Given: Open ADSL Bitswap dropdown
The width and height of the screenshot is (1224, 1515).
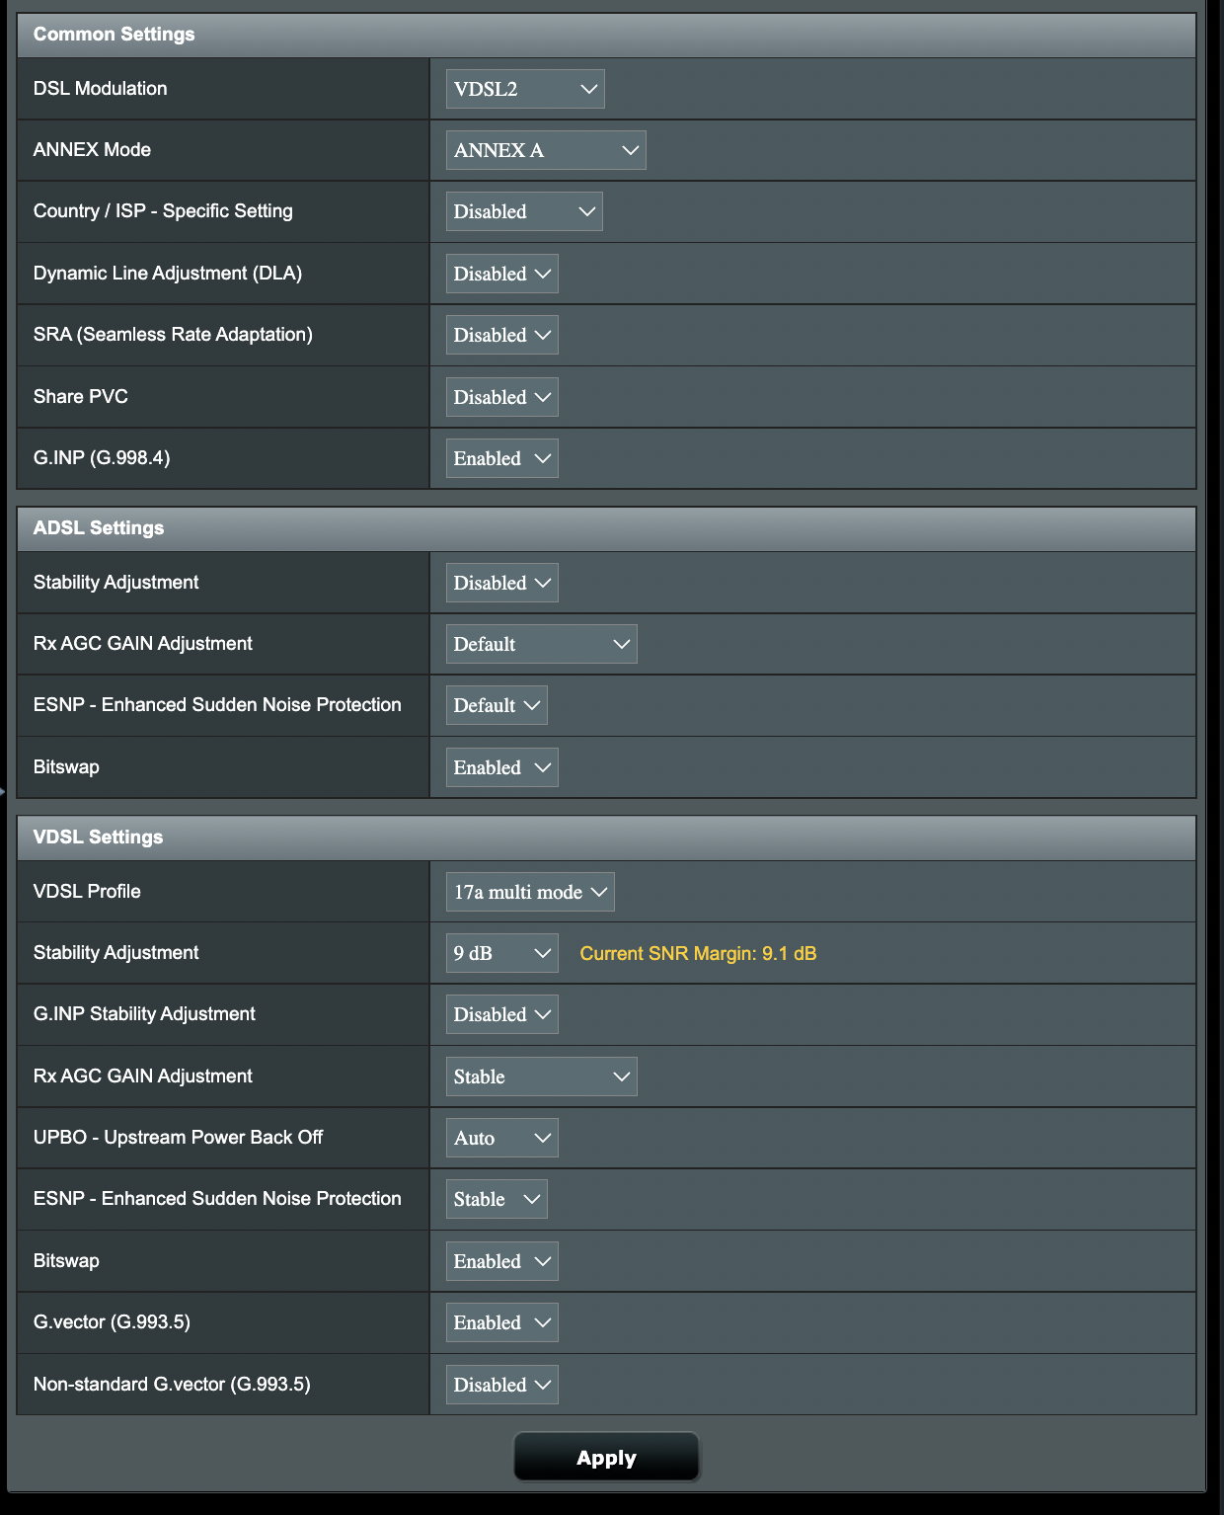Looking at the screenshot, I should (x=501, y=767).
